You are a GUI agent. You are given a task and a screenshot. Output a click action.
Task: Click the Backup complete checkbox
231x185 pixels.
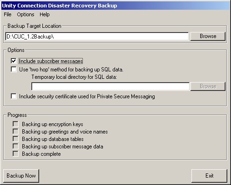pos(15,153)
